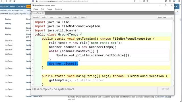Click the Undo button
The width and height of the screenshot is (182, 102).
pos(44,17)
